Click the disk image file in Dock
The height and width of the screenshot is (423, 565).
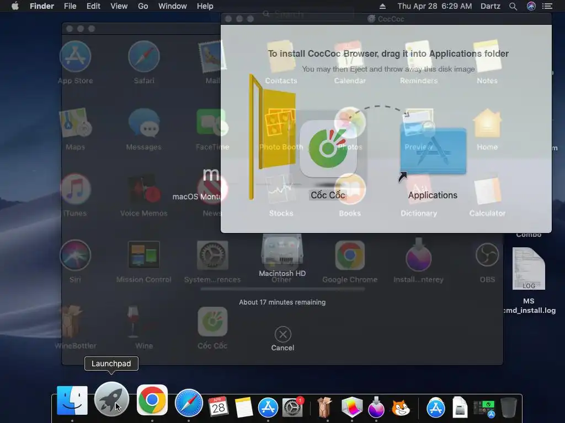pyautogui.click(x=460, y=407)
